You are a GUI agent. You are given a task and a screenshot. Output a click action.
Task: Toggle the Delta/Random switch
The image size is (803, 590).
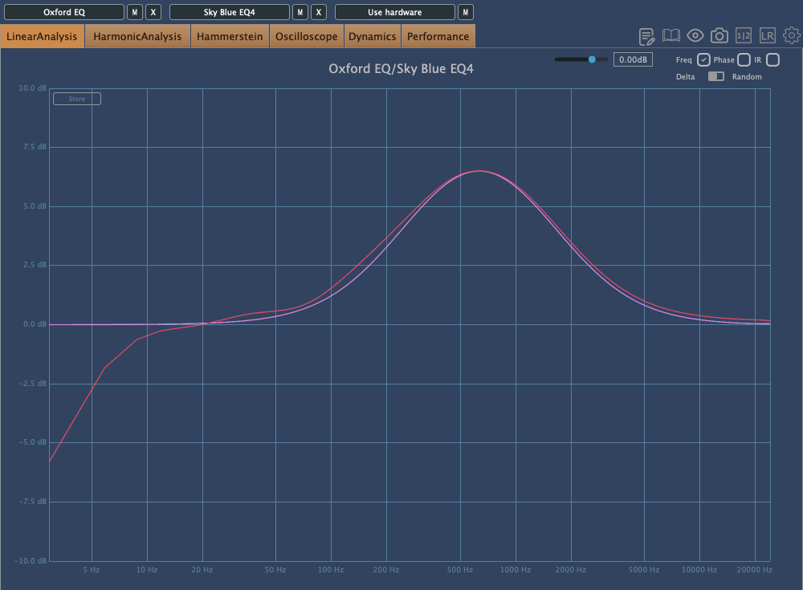(x=716, y=76)
